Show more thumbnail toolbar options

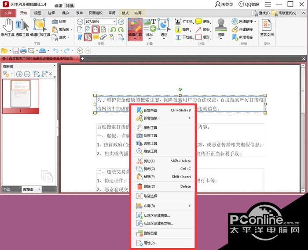[x=51, y=74]
